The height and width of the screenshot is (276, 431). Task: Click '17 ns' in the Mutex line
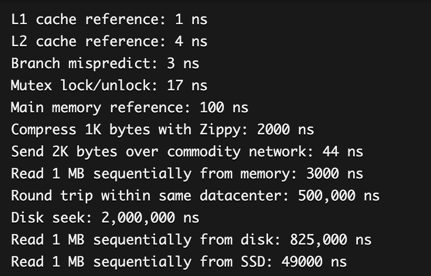187,86
